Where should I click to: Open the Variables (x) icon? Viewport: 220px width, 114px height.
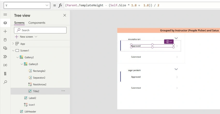pyautogui.click(x=5, y=65)
